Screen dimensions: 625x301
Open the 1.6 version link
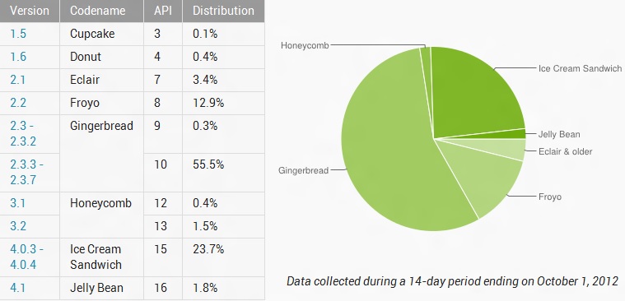(18, 57)
